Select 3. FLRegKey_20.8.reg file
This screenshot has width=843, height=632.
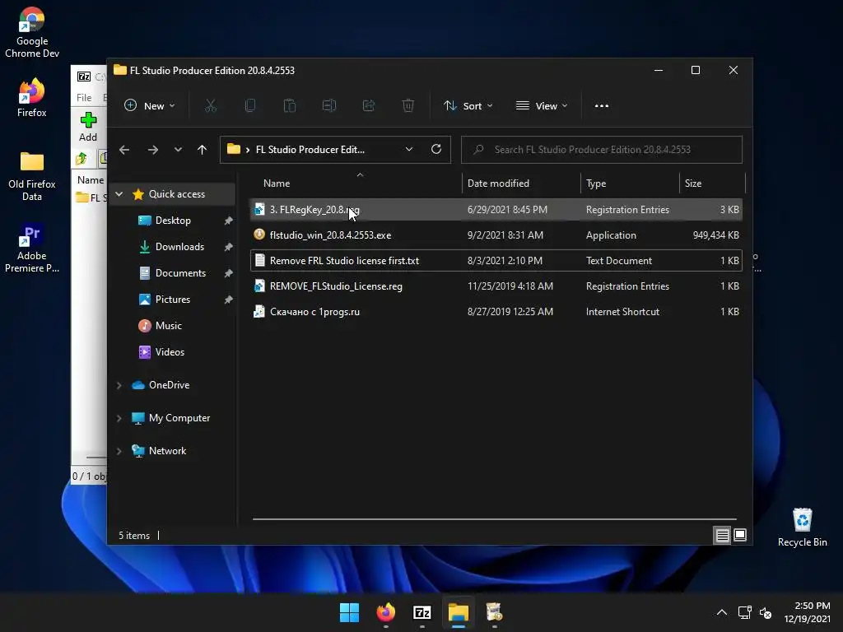[x=496, y=210]
